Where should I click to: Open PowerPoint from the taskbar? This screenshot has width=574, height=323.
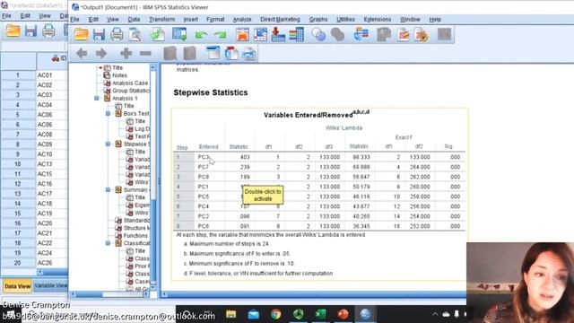(343, 314)
